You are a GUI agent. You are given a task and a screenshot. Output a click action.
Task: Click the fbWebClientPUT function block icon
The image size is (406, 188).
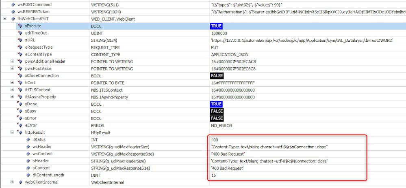13,19
